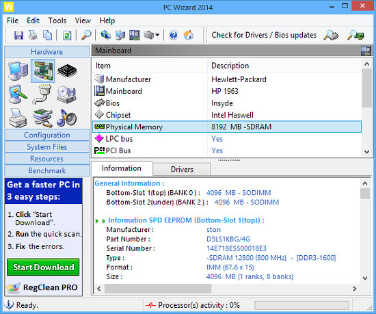Click the Save (floppy disk) toolbar icon
The image size is (376, 314).
point(18,36)
